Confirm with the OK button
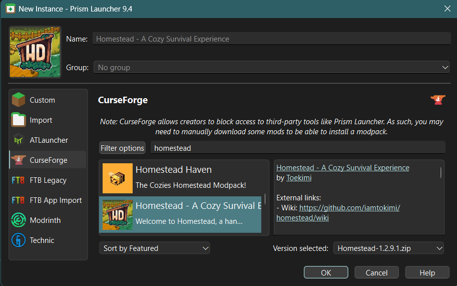The height and width of the screenshot is (286, 457). coord(326,272)
